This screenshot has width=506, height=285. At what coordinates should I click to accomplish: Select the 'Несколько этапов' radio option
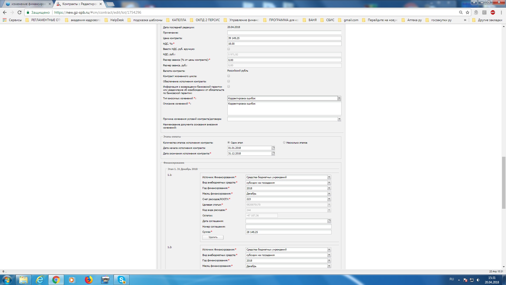tap(284, 142)
